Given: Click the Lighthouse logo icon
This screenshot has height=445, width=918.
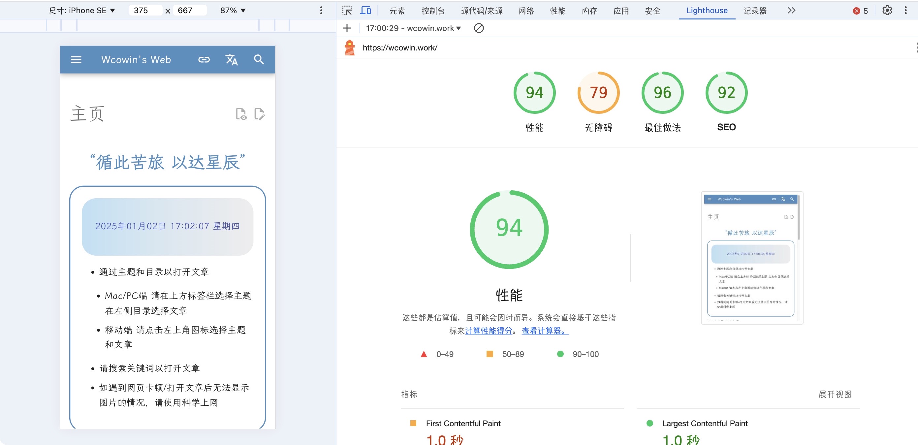Looking at the screenshot, I should 350,48.
